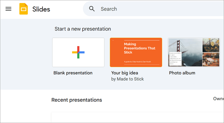The width and height of the screenshot is (224, 123).
Task: Click the yellow Slides logo icon
Action: [24, 9]
